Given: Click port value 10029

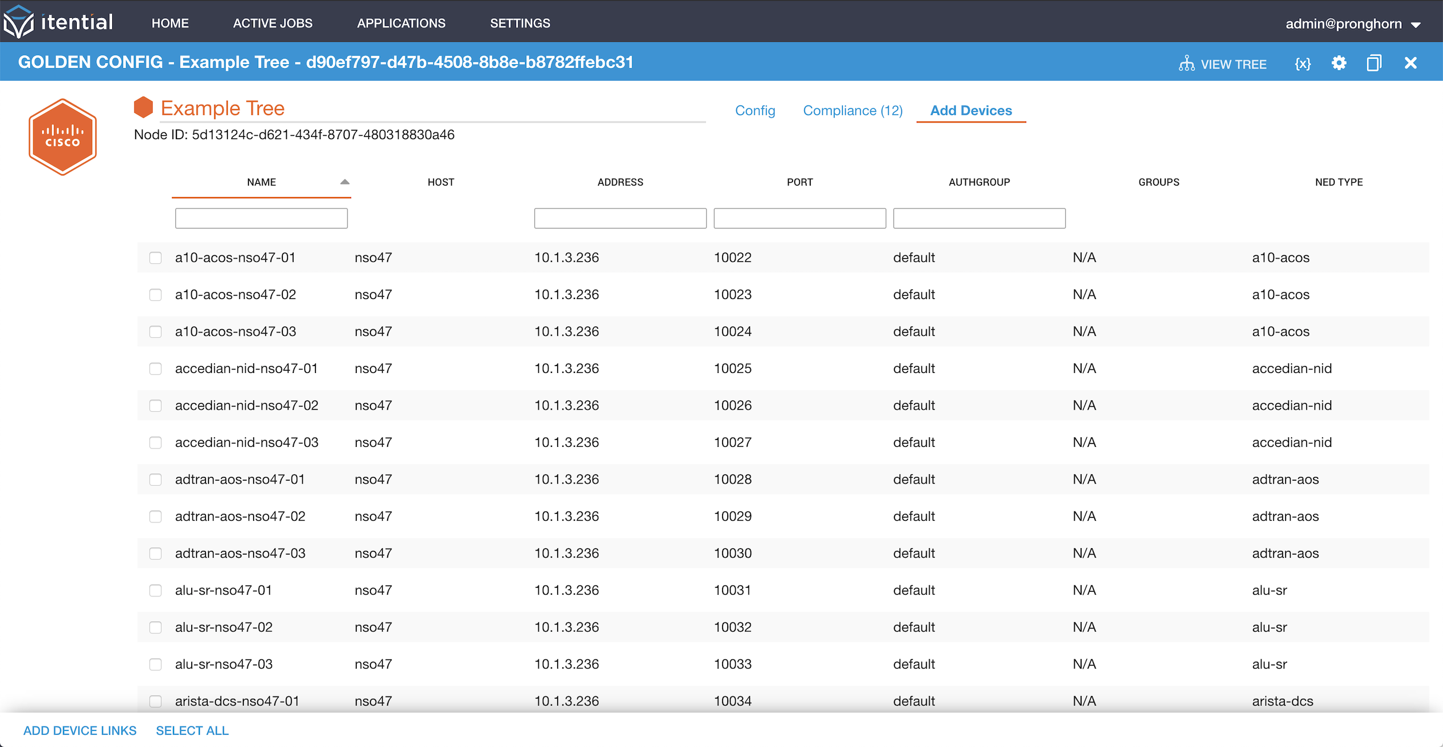Looking at the screenshot, I should [732, 517].
